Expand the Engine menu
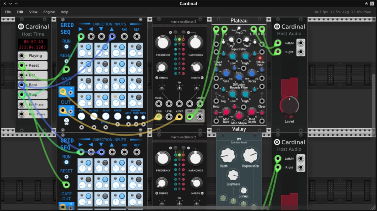Screen dimensions: 377x211 [x=49, y=12]
